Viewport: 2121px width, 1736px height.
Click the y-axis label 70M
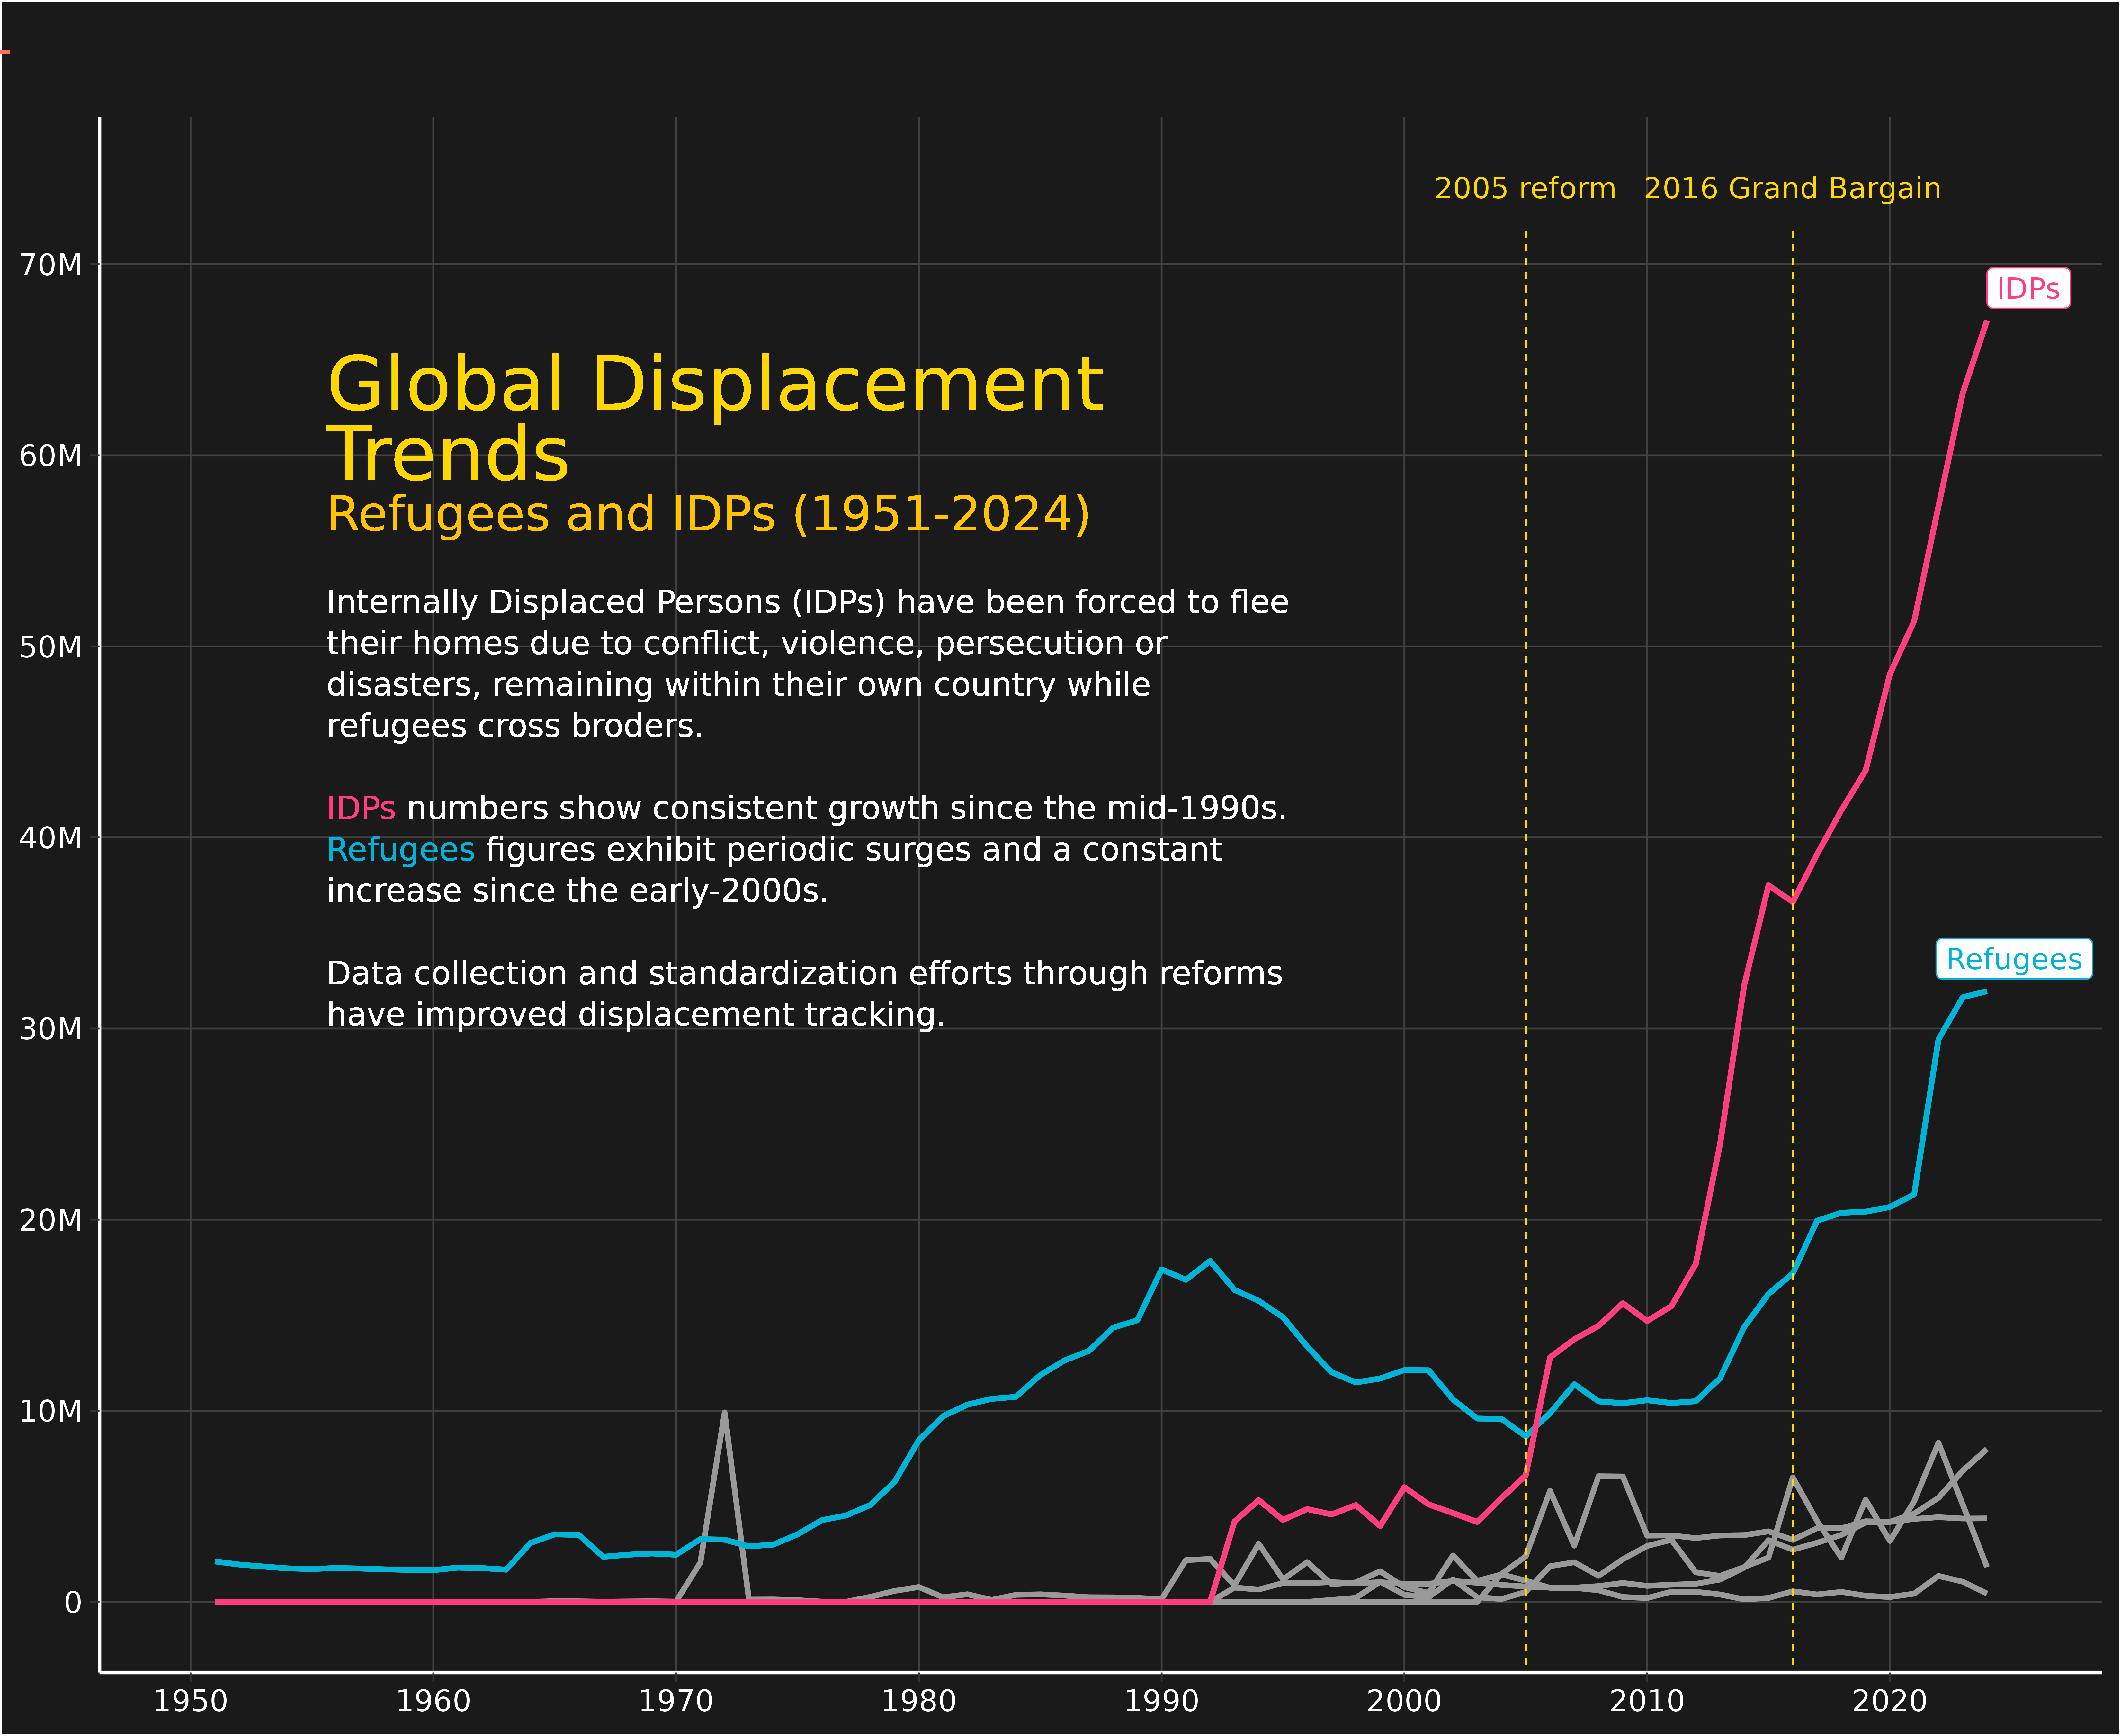[51, 265]
